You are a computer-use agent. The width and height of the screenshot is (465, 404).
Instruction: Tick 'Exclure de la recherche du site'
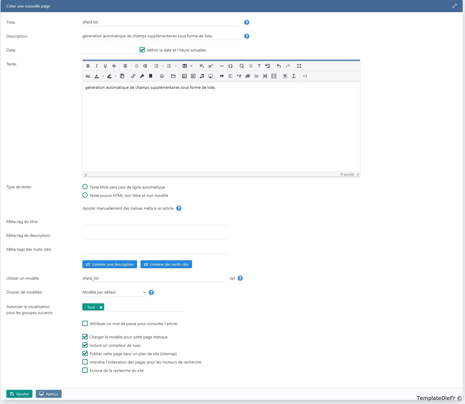point(85,370)
